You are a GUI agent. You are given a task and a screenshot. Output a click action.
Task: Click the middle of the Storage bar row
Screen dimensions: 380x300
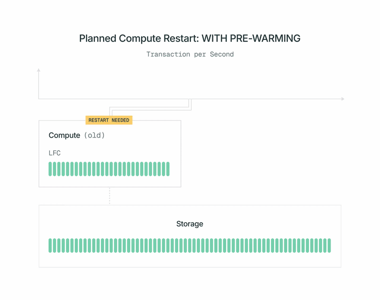pos(190,245)
